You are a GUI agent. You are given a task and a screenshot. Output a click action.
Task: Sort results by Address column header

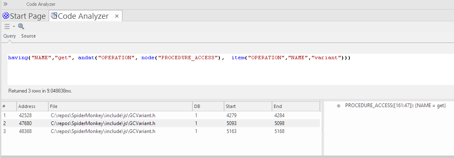(x=32, y=106)
